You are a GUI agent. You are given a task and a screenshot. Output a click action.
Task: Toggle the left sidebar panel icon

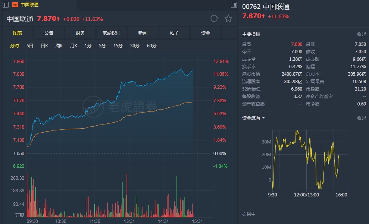click(6, 5)
